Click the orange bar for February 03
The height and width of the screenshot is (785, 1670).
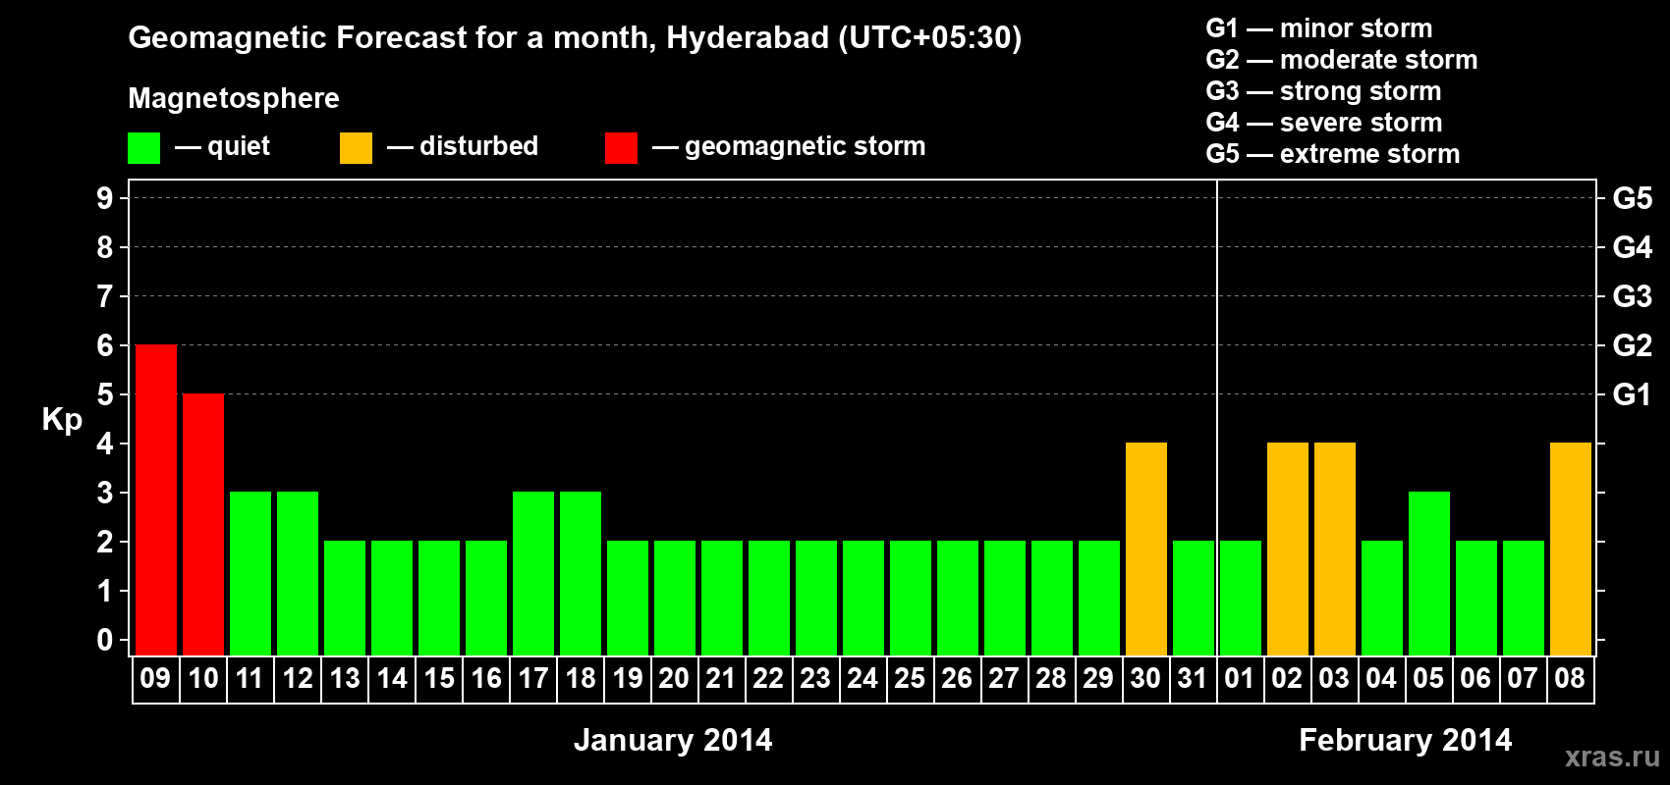(1335, 549)
